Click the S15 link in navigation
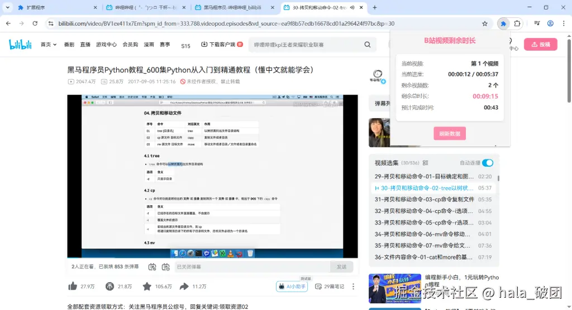Screen dimensions: 572x310 tap(185, 46)
